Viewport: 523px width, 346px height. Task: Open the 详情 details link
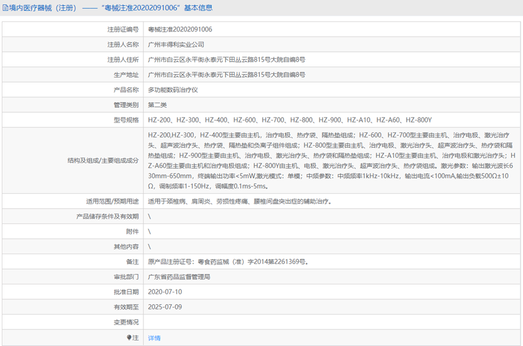(154, 338)
